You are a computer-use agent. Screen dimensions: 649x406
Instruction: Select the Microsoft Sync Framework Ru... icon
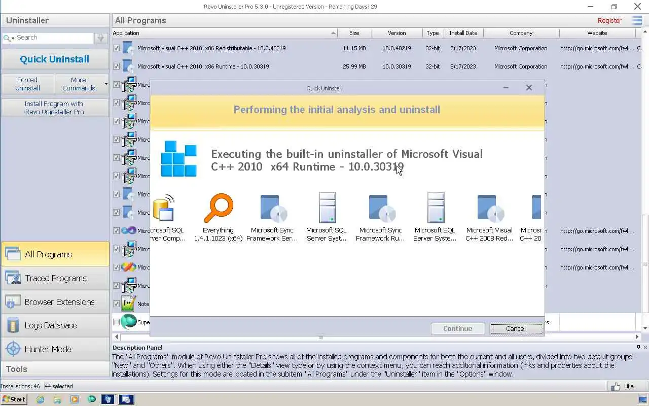381,209
